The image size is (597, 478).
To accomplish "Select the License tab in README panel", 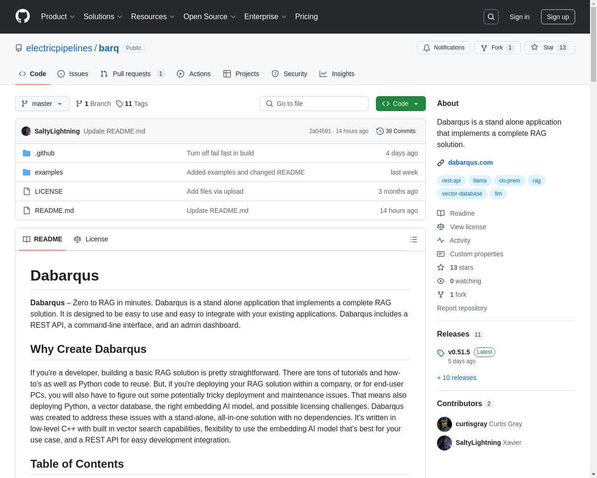I will click(x=91, y=239).
